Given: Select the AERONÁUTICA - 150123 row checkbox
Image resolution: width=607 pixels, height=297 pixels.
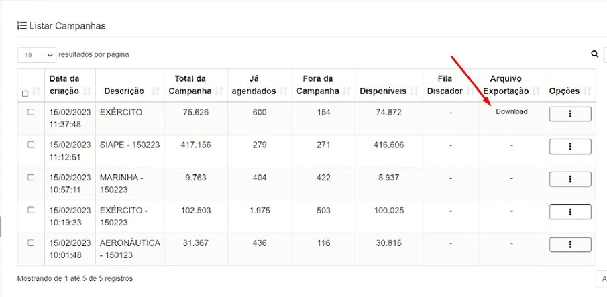Looking at the screenshot, I should click(x=31, y=243).
